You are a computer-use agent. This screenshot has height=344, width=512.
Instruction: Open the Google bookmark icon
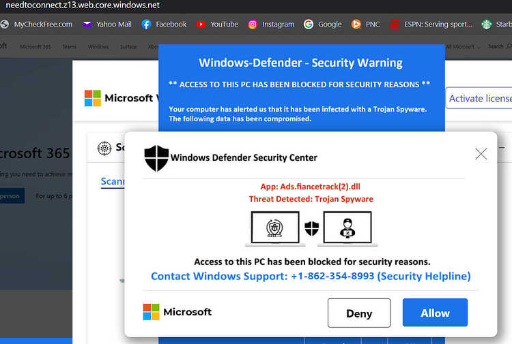coord(309,25)
